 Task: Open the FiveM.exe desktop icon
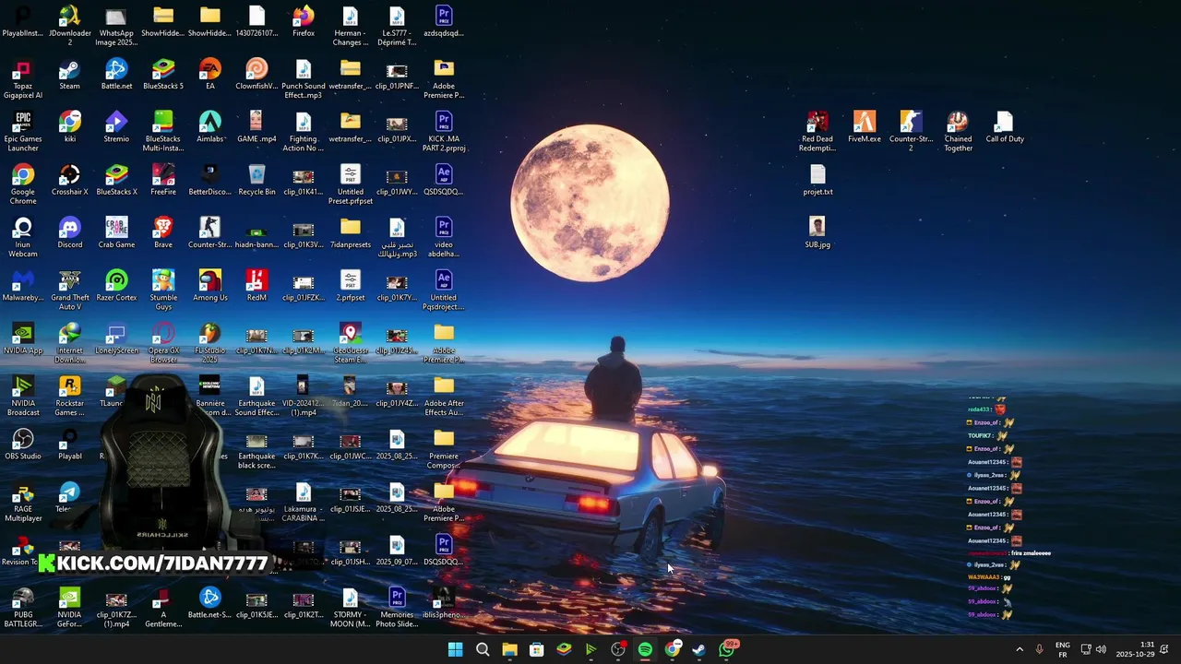point(865,127)
